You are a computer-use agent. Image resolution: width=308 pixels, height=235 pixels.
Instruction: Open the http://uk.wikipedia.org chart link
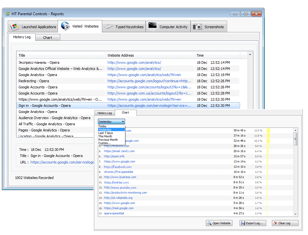(118, 198)
